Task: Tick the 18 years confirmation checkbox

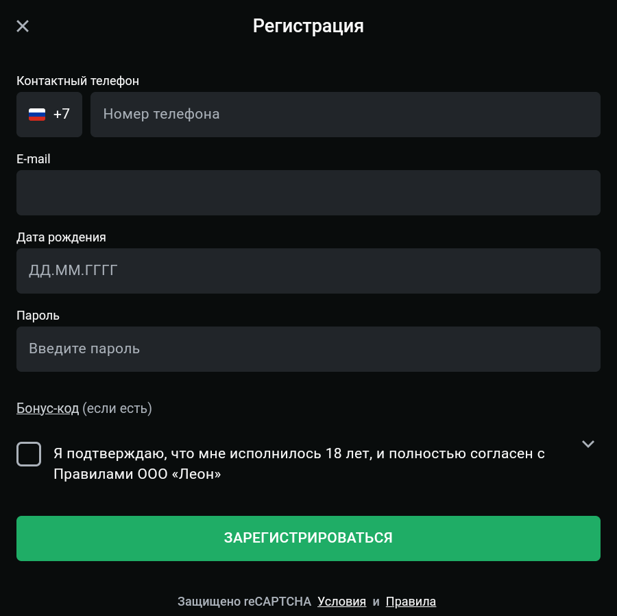Action: [x=29, y=454]
